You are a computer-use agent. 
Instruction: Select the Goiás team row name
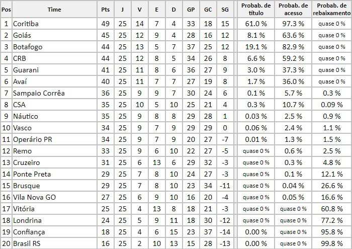(24, 35)
